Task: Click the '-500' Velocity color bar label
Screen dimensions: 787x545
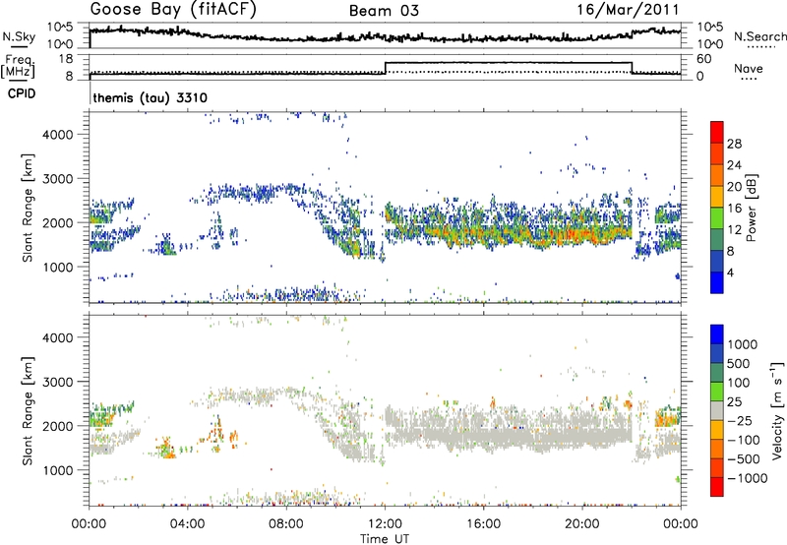Action: coord(743,459)
